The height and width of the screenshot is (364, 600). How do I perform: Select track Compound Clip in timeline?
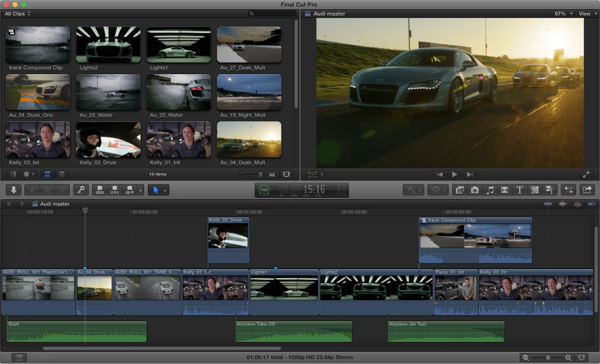click(475, 240)
